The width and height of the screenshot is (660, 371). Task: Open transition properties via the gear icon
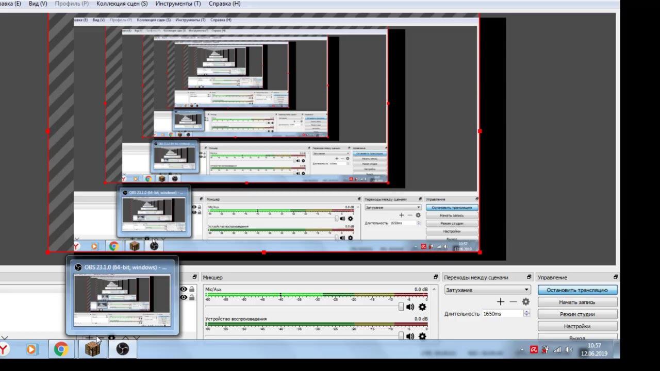pyautogui.click(x=525, y=301)
